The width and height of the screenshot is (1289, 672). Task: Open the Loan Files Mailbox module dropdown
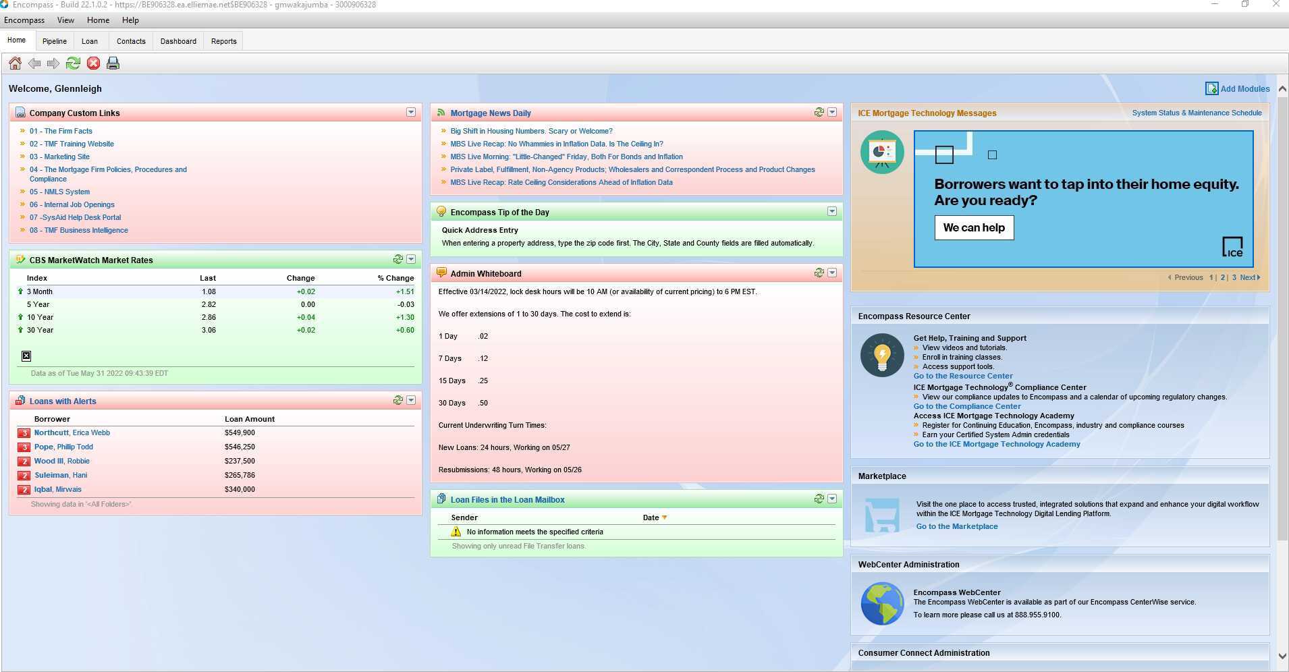pos(832,499)
